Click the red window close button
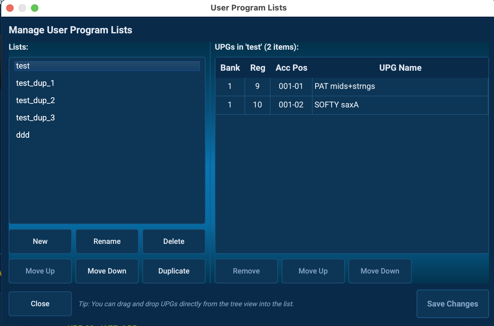 point(10,8)
